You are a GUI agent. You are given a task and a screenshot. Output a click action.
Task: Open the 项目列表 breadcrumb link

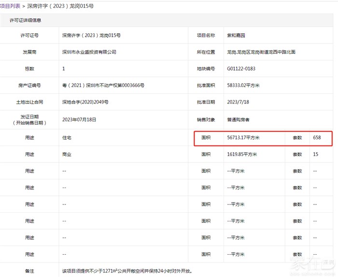[10, 6]
